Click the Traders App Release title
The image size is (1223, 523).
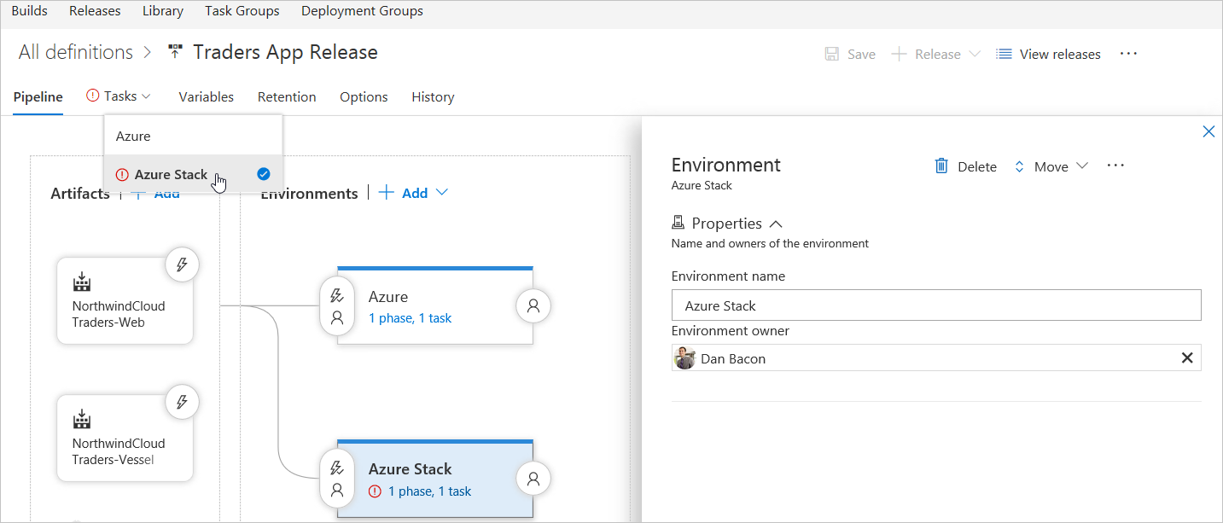coord(285,52)
